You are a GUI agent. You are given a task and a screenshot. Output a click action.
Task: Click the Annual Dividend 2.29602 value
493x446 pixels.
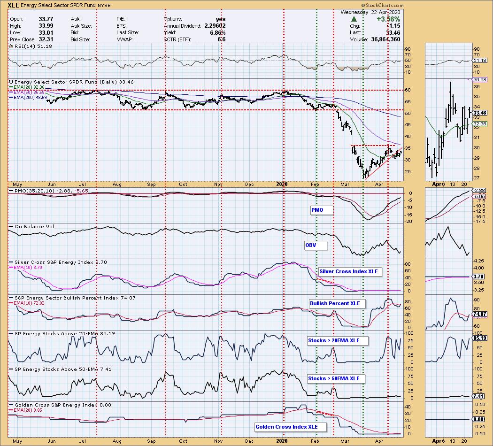pos(215,26)
